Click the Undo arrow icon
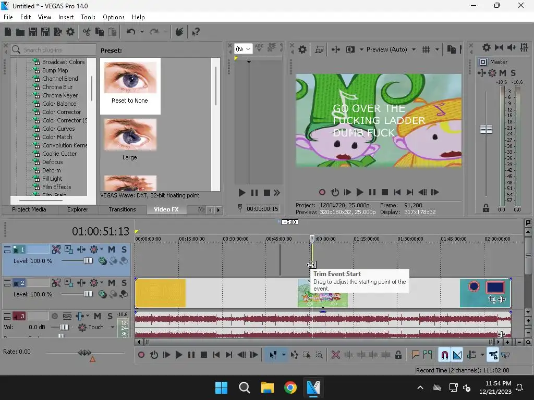 point(131,32)
